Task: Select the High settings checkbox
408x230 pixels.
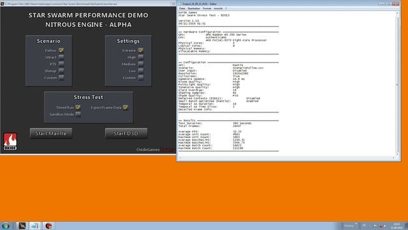Action: [x=140, y=57]
